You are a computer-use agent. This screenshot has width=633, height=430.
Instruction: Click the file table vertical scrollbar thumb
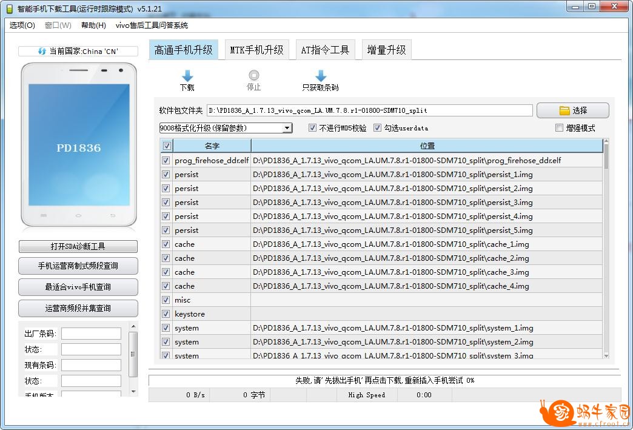[606, 156]
